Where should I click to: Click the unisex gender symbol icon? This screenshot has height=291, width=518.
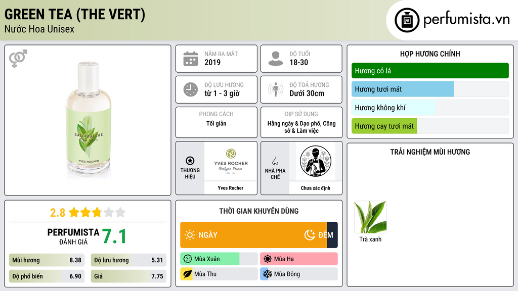tap(18, 59)
